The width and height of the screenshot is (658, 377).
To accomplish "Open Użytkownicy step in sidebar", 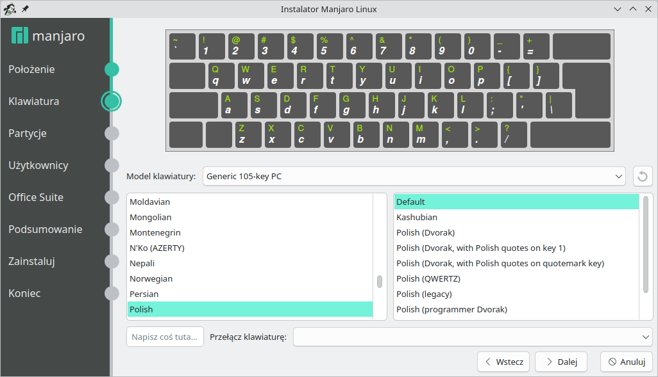I will (38, 165).
